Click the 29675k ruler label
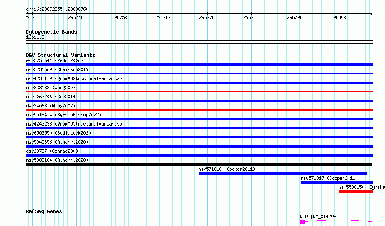This screenshot has width=385, height=226. (x=119, y=17)
